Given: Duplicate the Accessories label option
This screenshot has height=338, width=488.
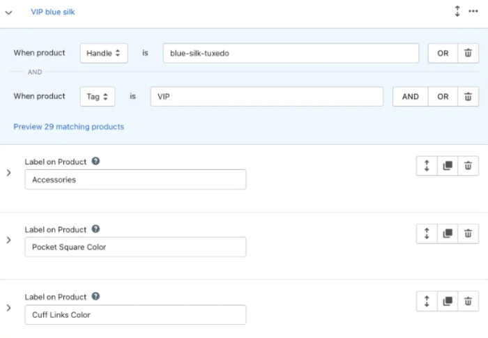Looking at the screenshot, I should (x=448, y=166).
